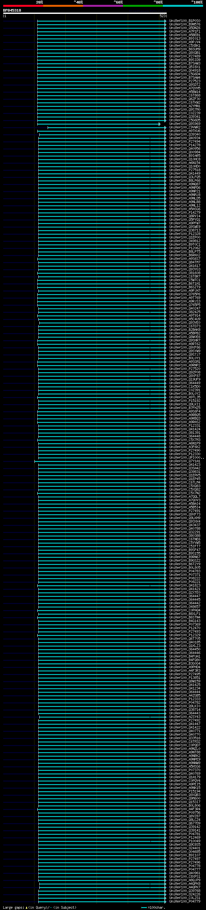Viewport: 206px width, 910px height.
Task: Open UniRef100_P27491 hit
Action: click(x=185, y=511)
